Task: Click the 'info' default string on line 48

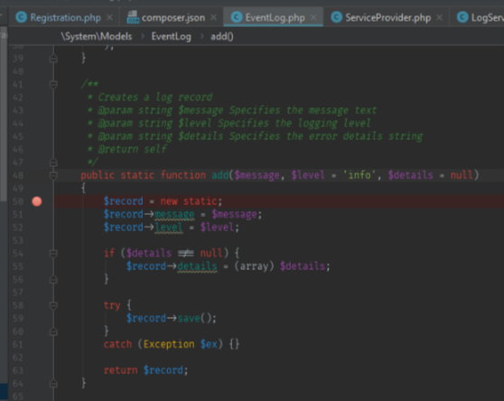Action: coord(359,175)
